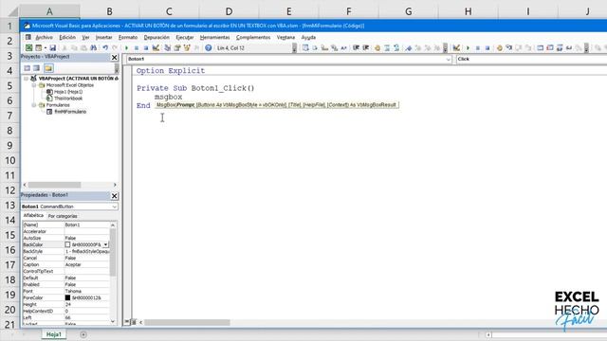Open the Project Explorer from the toolbar
Screen dimensions: 607x341
168,48
